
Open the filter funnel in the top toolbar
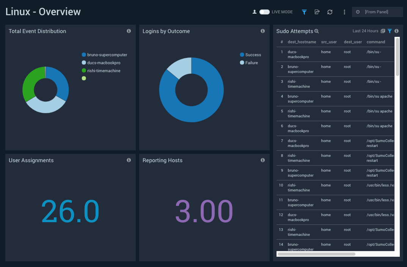[304, 12]
